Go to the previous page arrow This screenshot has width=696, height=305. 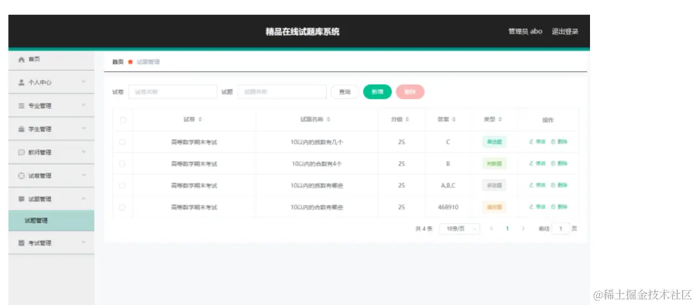pyautogui.click(x=491, y=229)
